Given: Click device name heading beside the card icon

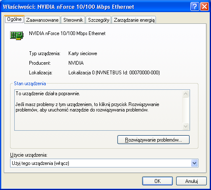Looking at the screenshot, I should [67, 33].
